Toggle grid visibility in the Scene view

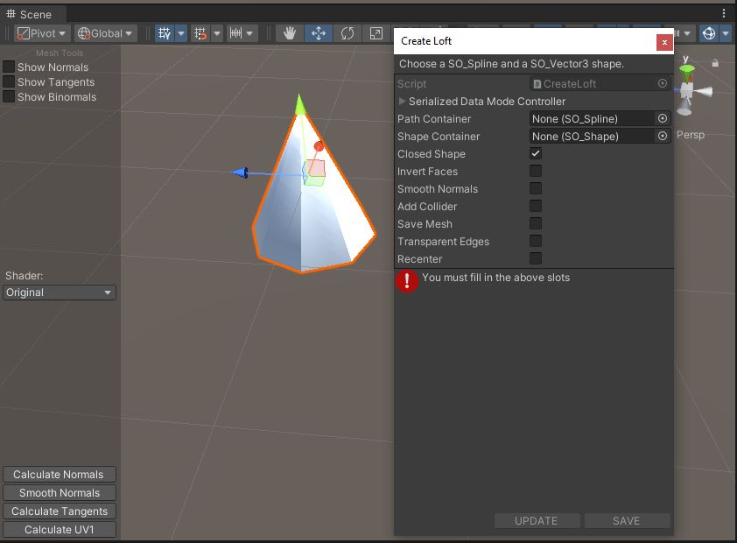coord(165,32)
